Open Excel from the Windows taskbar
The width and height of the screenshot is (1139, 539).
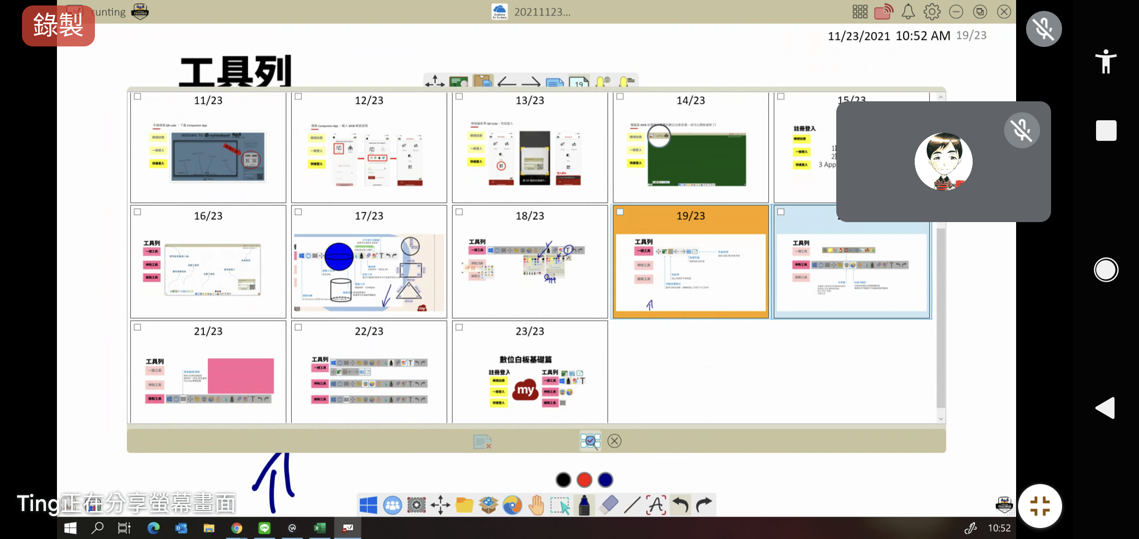click(319, 528)
